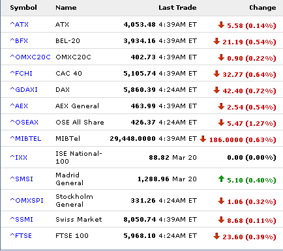The width and height of the screenshot is (283, 251).
Task: Open the ^OMXSPI symbol link
Action: [x=27, y=201]
